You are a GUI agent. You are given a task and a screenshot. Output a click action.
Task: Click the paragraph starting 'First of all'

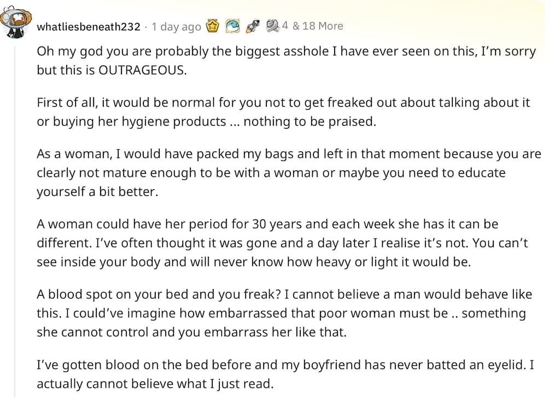[283, 112]
